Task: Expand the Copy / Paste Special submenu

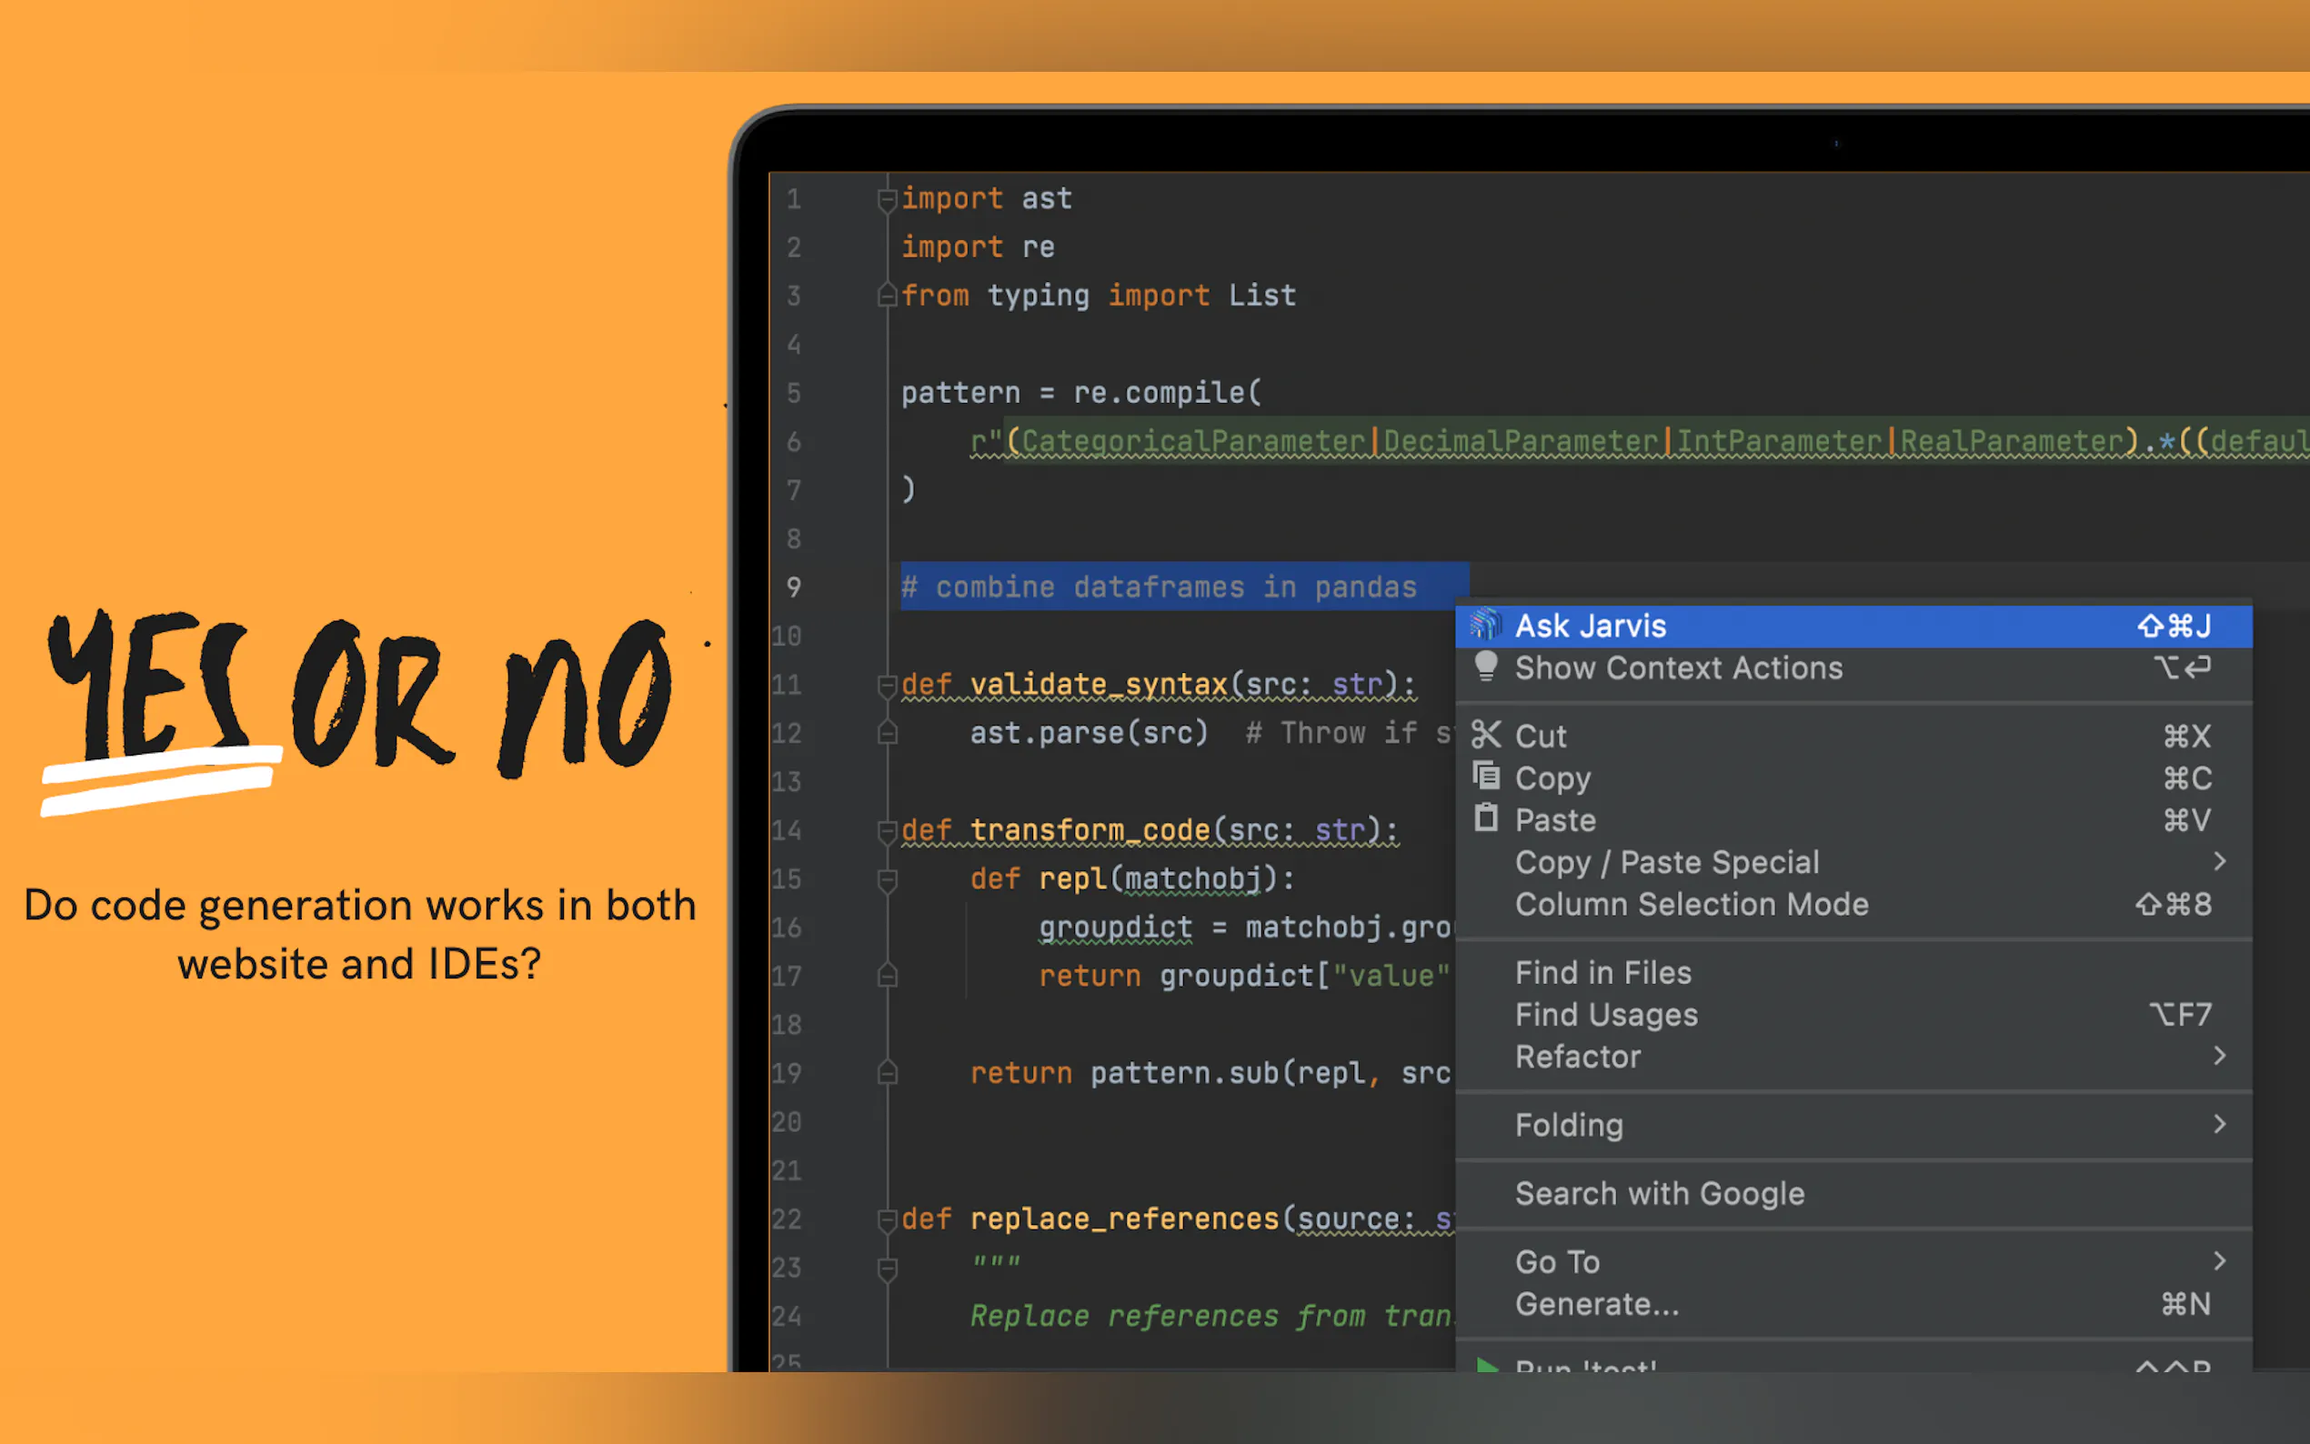Action: (2218, 861)
